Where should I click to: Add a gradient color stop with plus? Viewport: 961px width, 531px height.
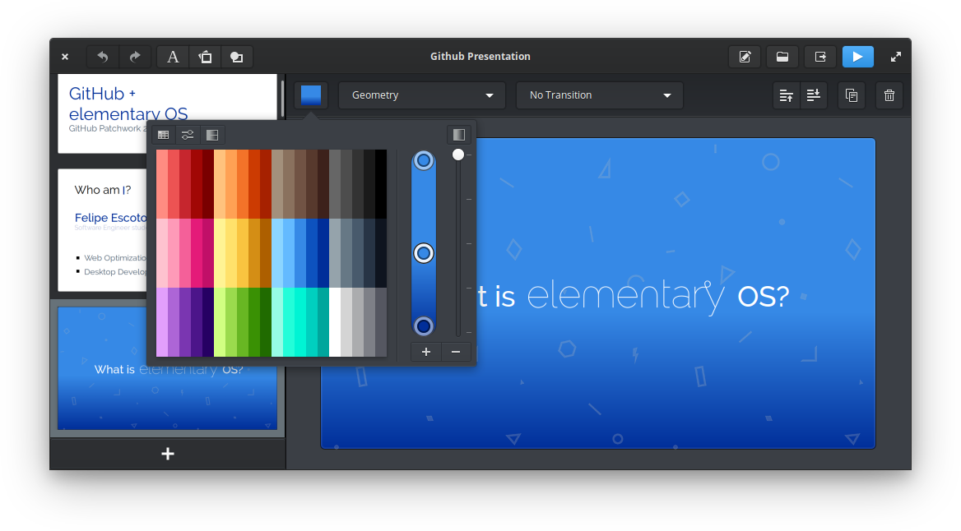point(426,352)
